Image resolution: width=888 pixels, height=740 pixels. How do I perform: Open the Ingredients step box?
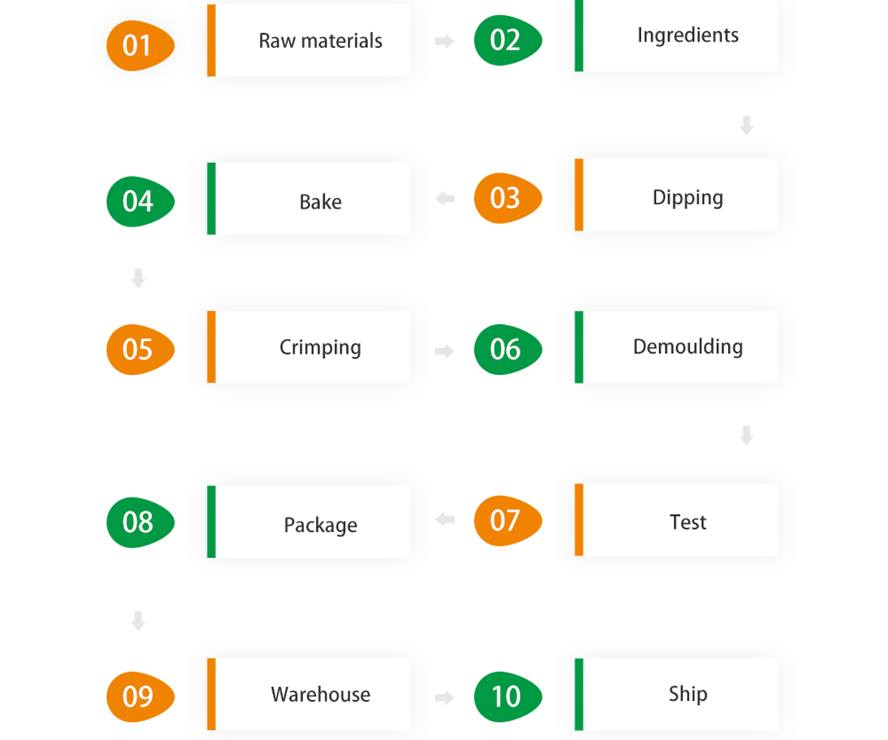(676, 36)
